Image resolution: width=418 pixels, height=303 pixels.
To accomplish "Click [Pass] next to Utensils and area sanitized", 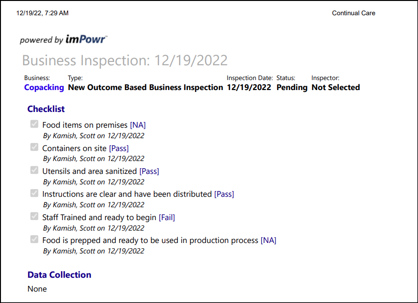I will click(x=149, y=171).
